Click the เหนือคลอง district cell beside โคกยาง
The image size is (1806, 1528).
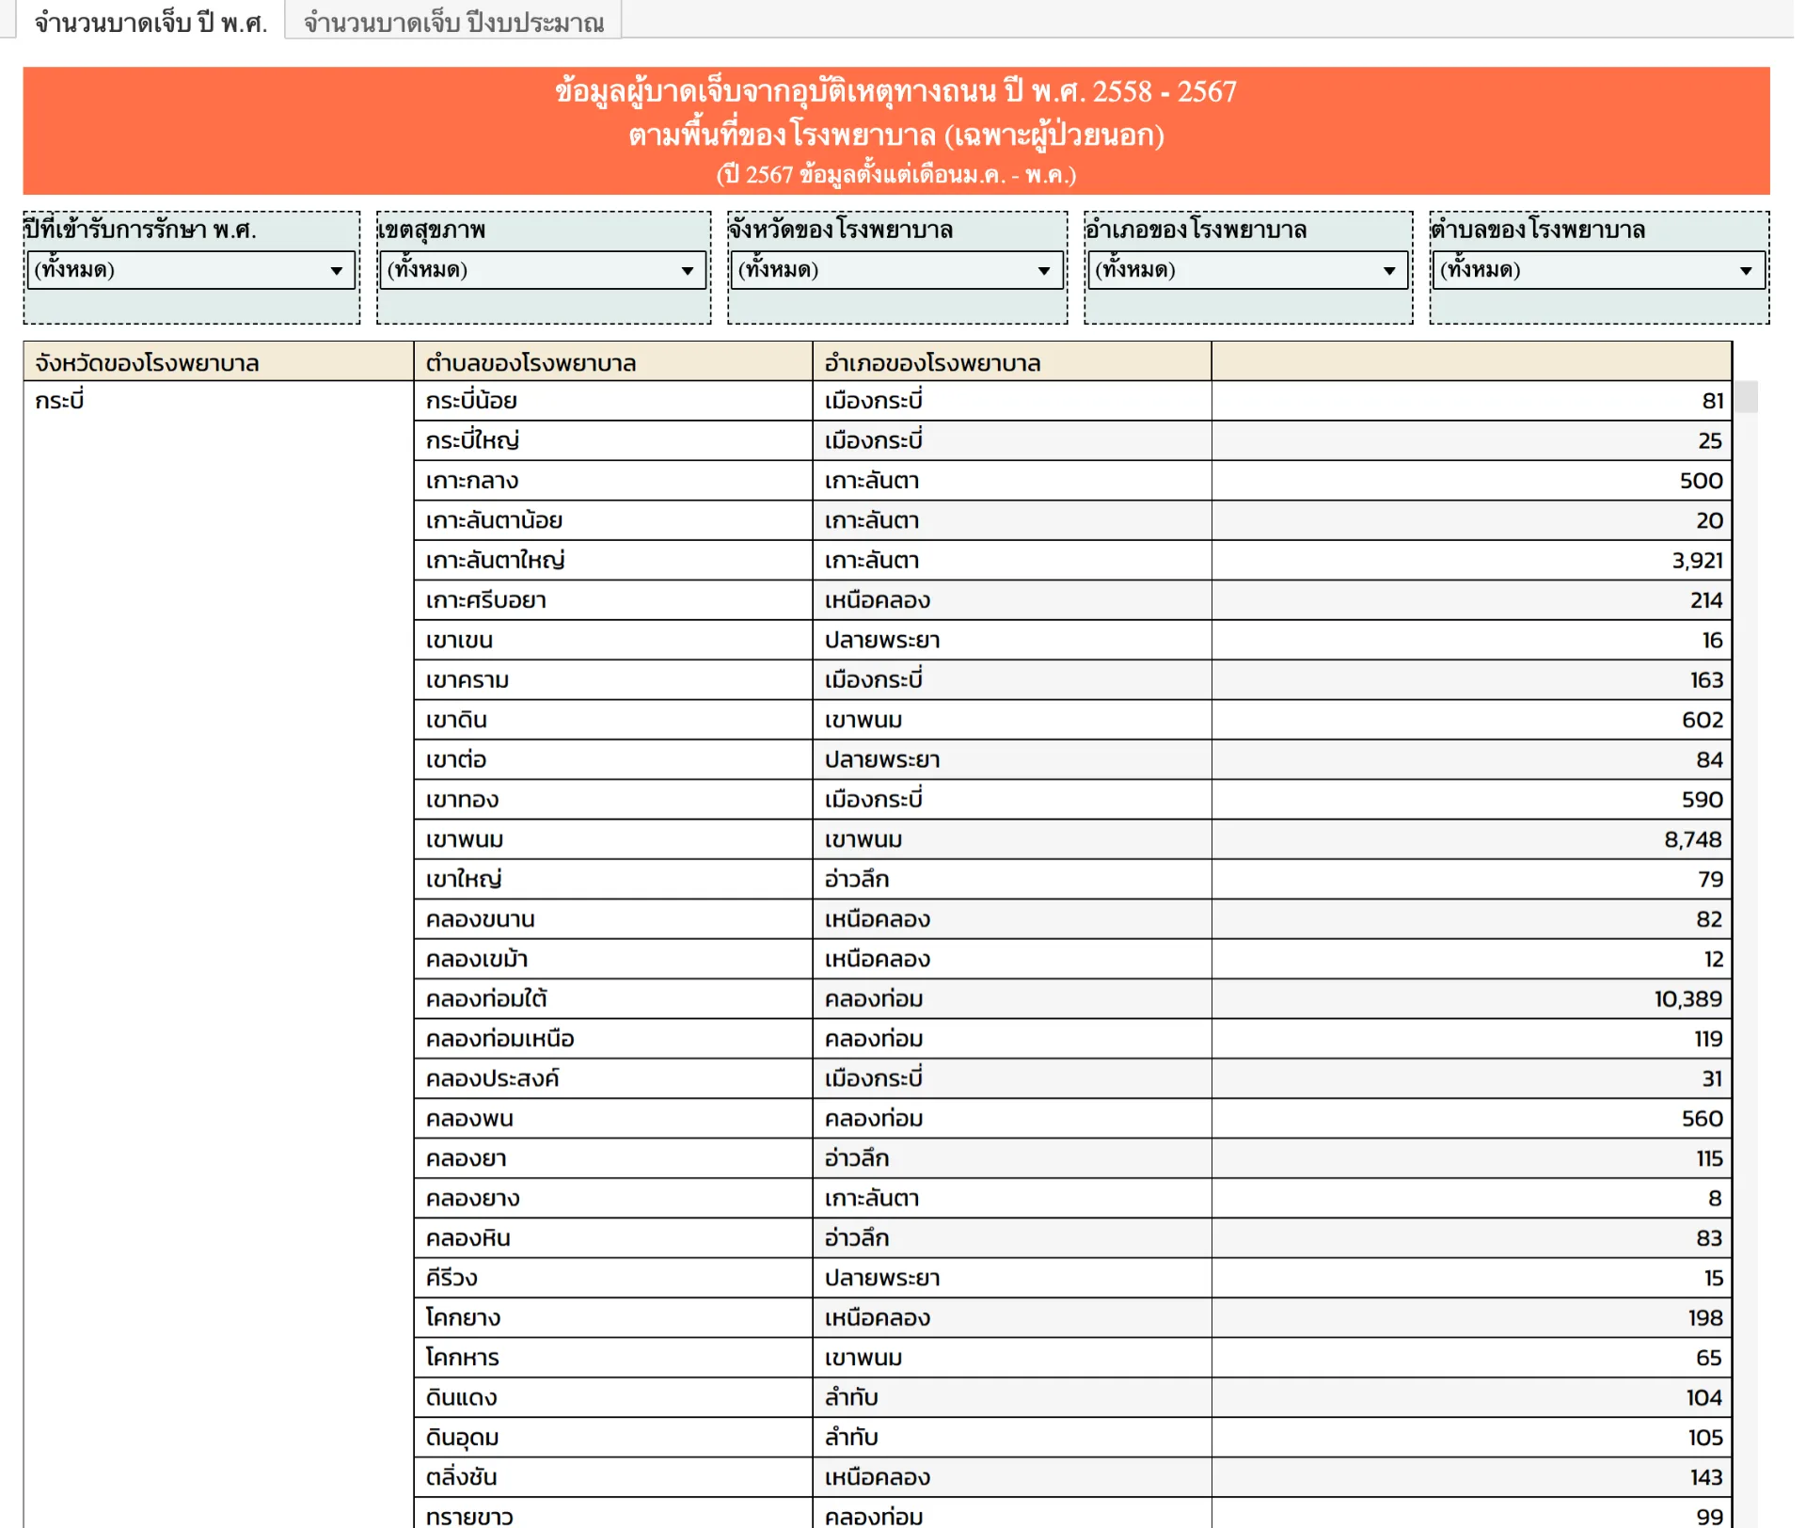pyautogui.click(x=1012, y=1318)
